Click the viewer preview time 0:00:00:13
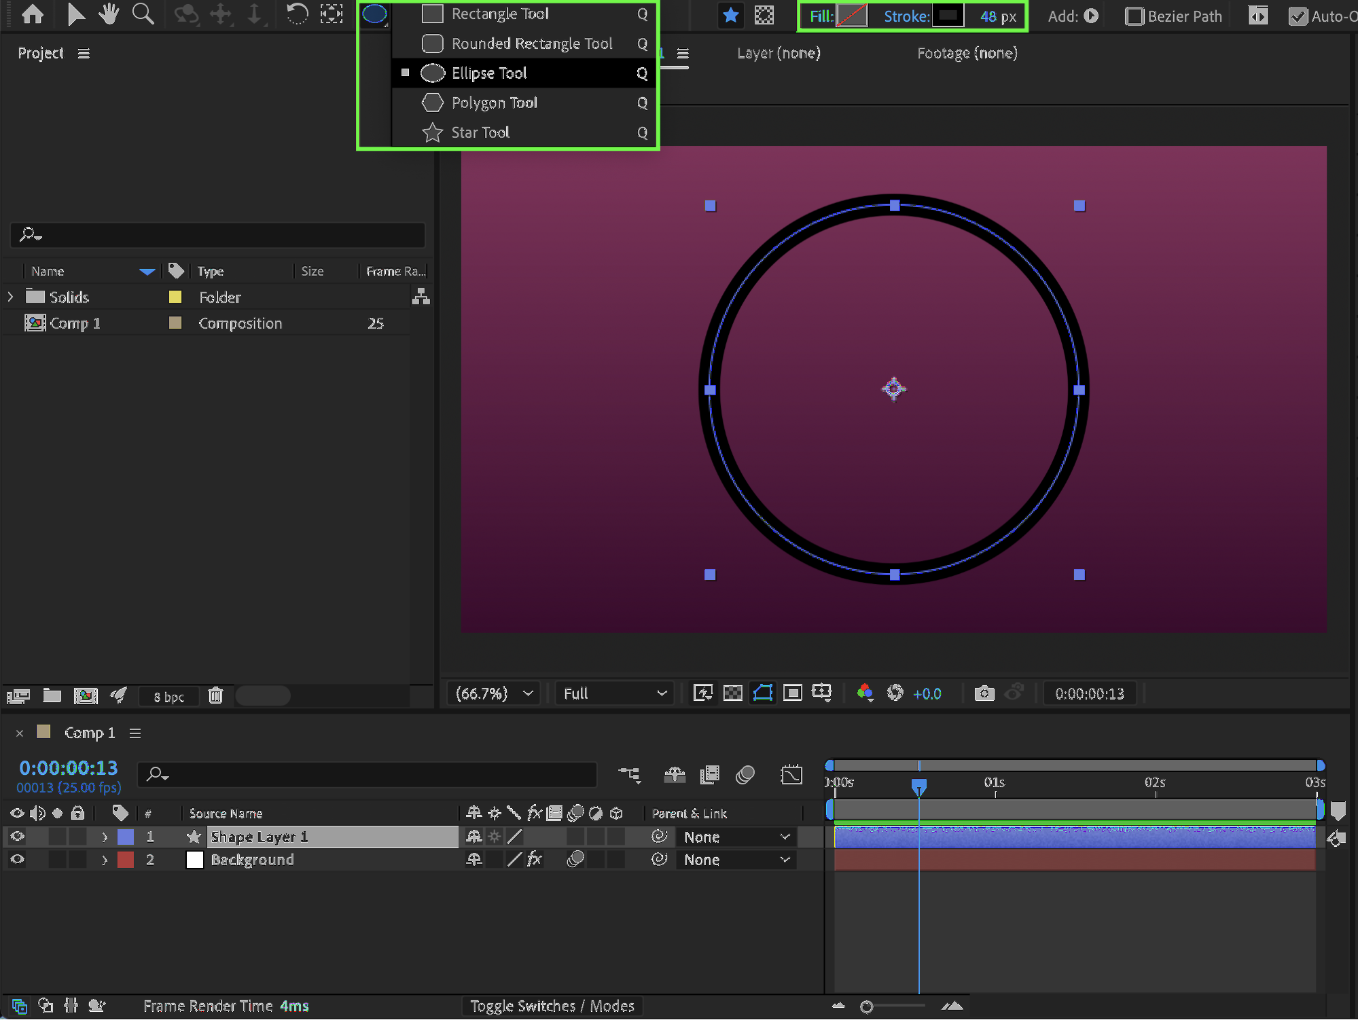This screenshot has height=1020, width=1358. 1090,693
